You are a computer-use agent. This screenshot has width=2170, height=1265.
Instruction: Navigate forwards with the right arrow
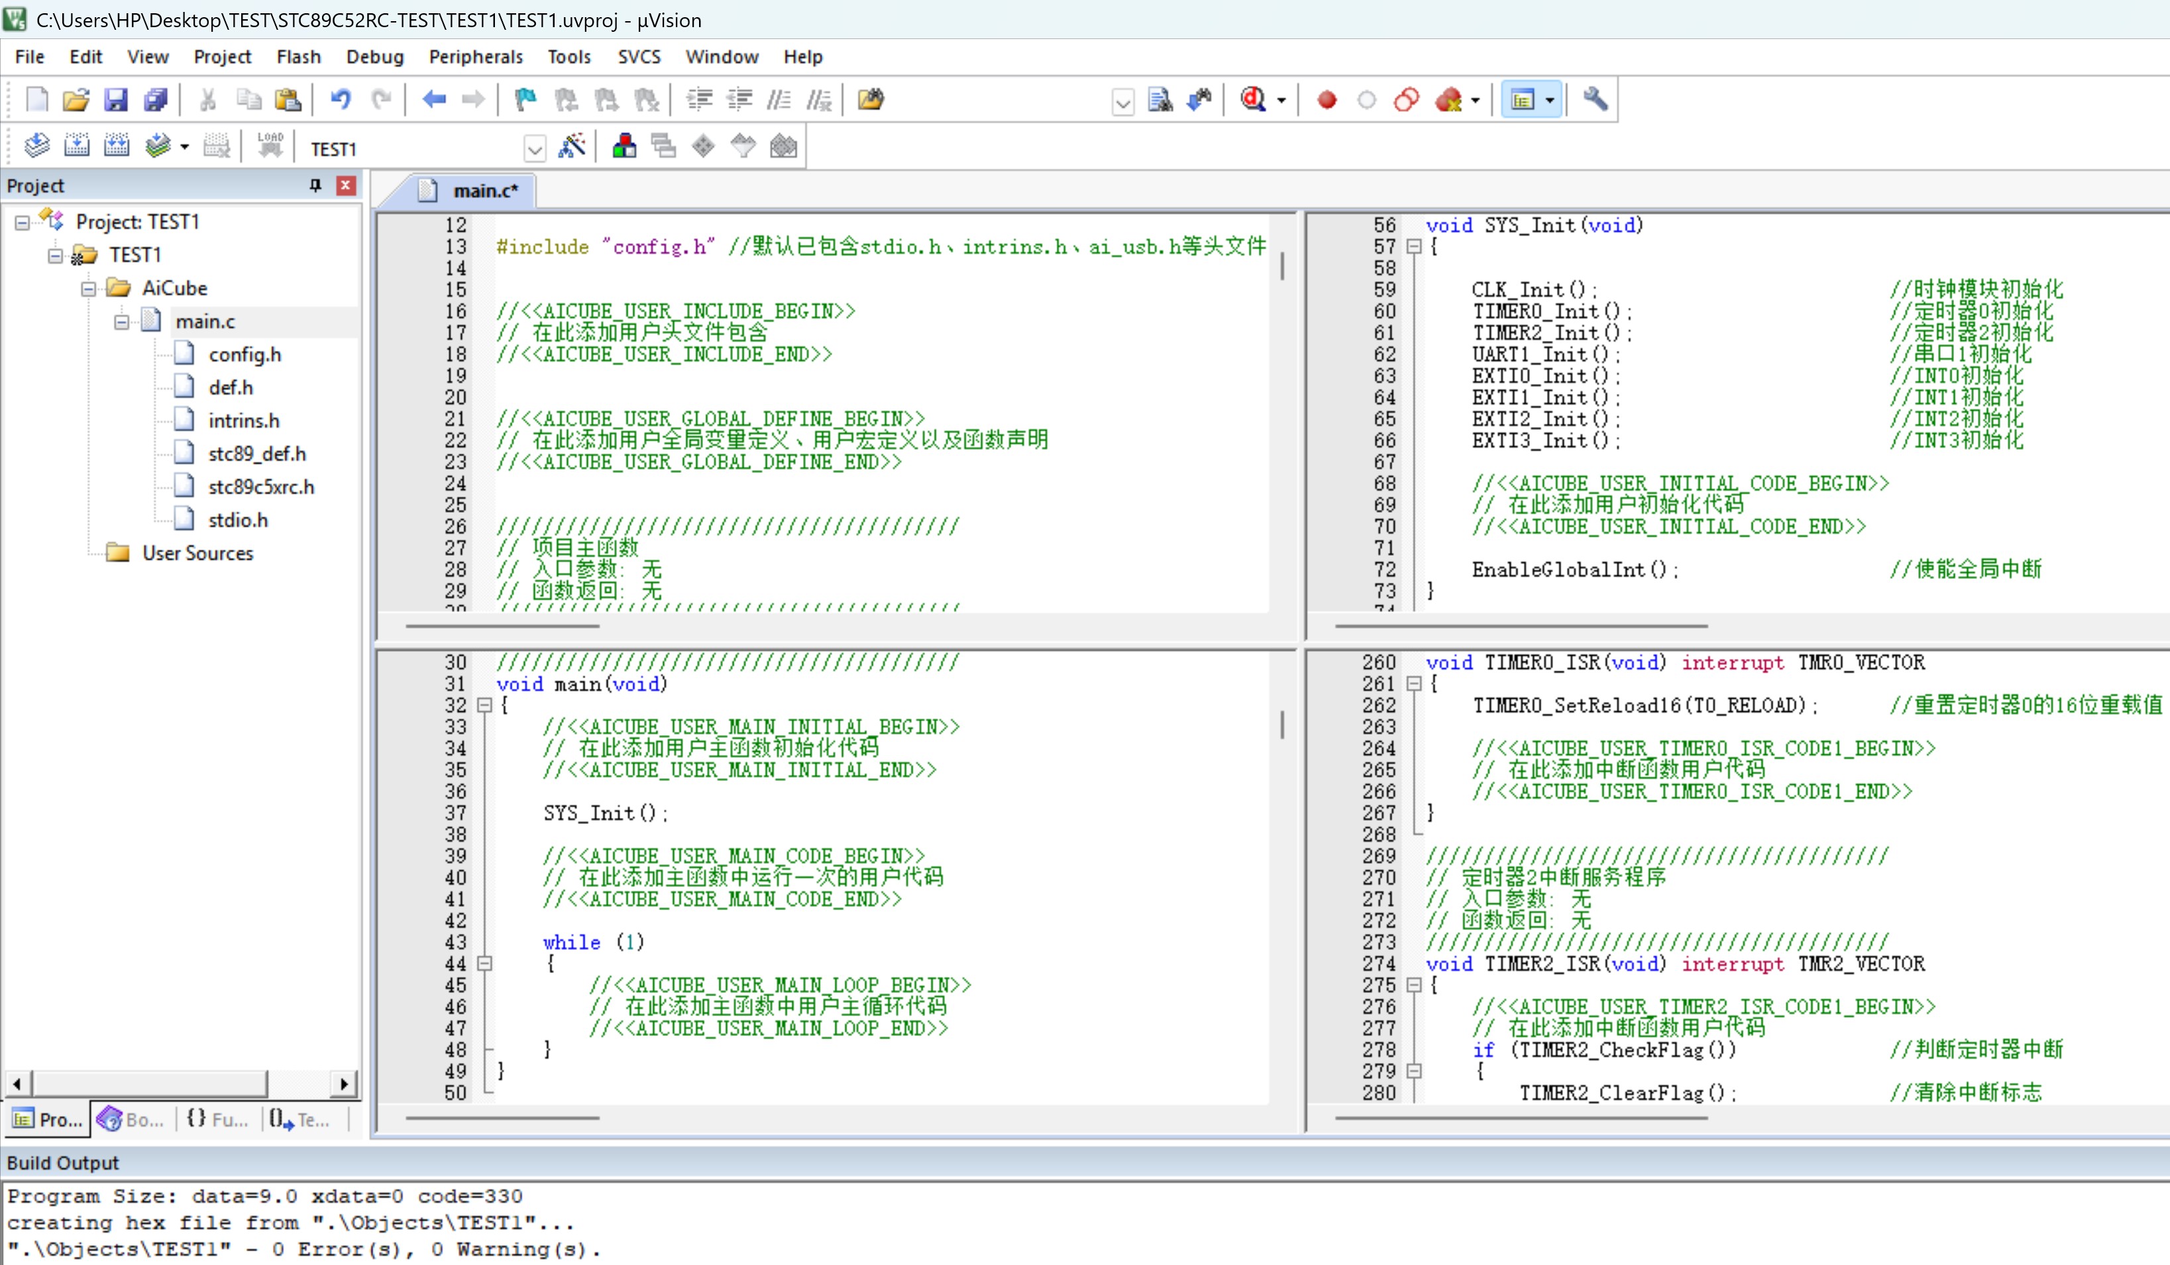point(472,100)
